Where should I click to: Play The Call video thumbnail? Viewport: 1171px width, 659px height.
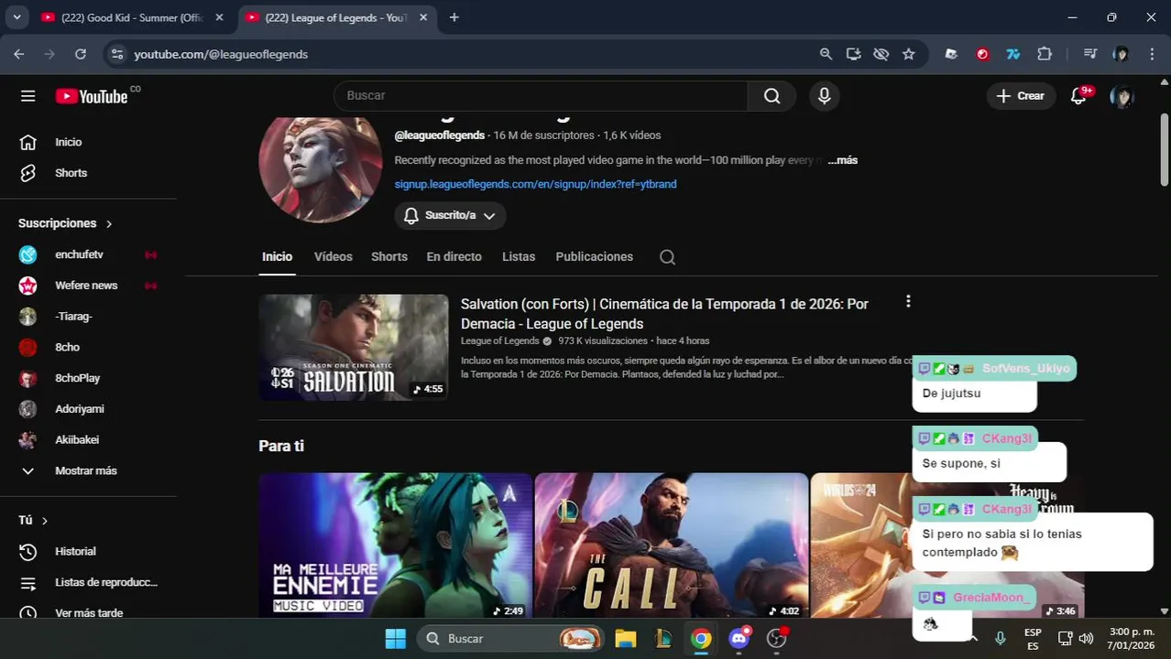(672, 546)
